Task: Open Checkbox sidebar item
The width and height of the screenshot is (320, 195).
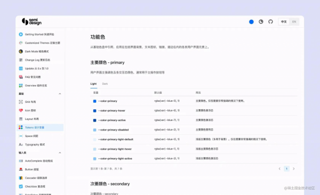Action: [40, 186]
